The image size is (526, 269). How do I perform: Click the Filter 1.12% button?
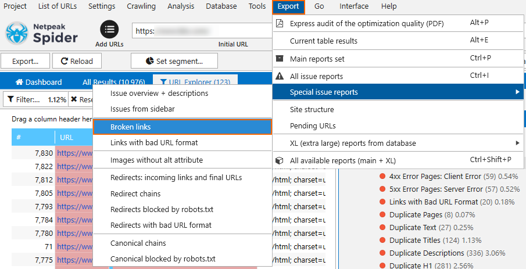36,99
